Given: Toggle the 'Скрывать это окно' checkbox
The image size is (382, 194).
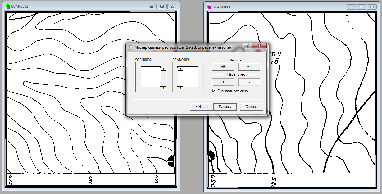Looking at the screenshot, I should [x=214, y=91].
